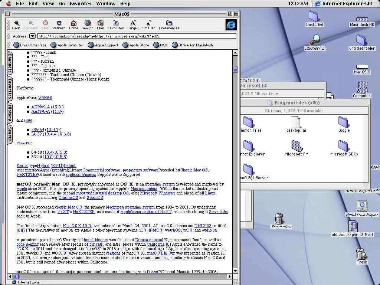Open the History explorer bar tab
The image size is (380, 285).
coord(10,113)
